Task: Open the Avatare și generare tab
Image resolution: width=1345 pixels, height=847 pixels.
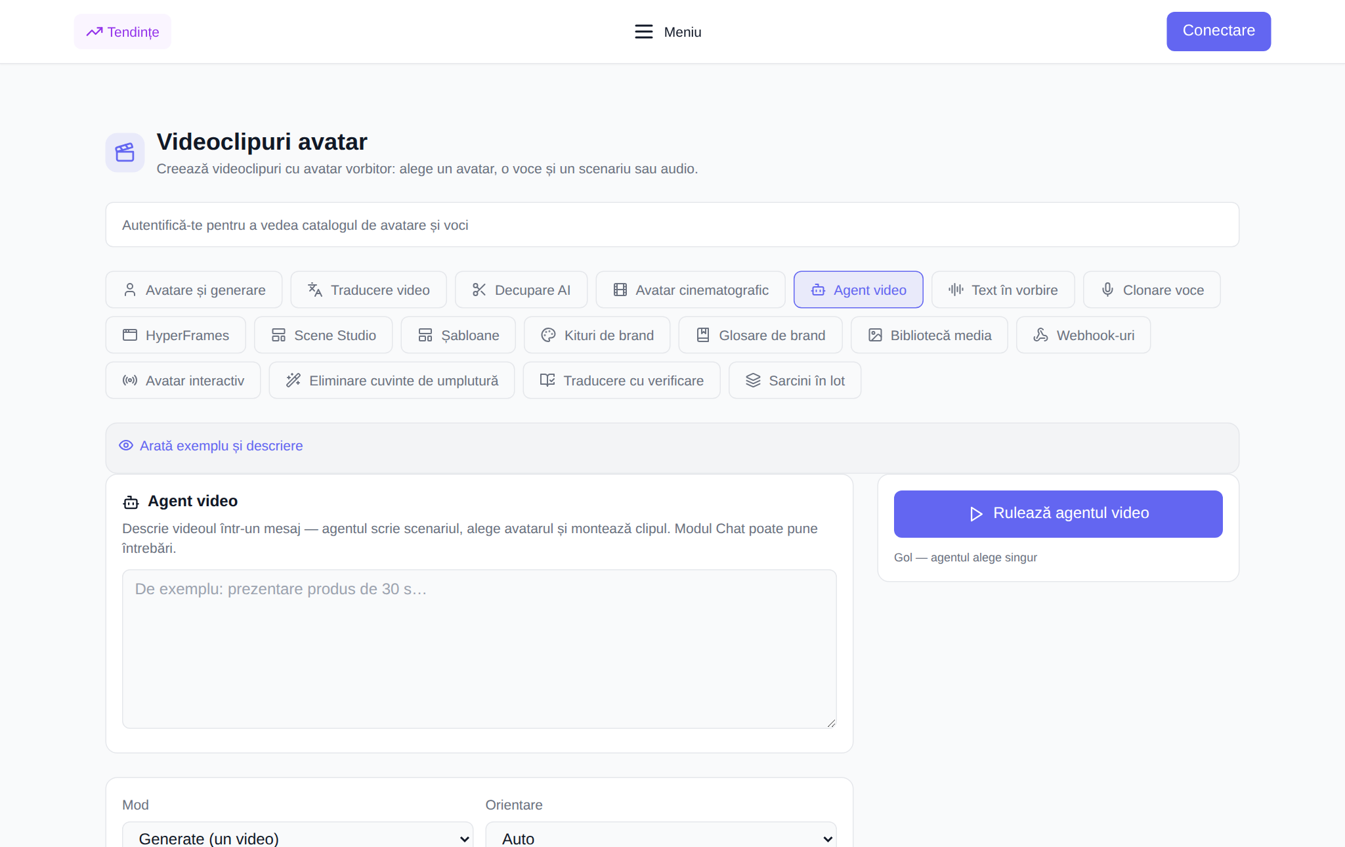Action: [194, 290]
